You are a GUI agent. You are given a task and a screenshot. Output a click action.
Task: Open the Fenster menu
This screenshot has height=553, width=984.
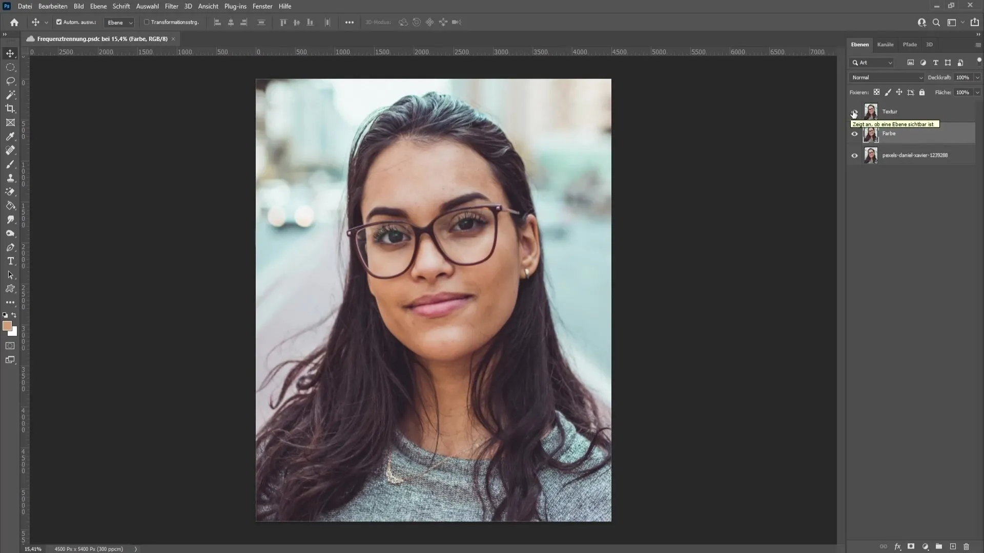point(263,6)
